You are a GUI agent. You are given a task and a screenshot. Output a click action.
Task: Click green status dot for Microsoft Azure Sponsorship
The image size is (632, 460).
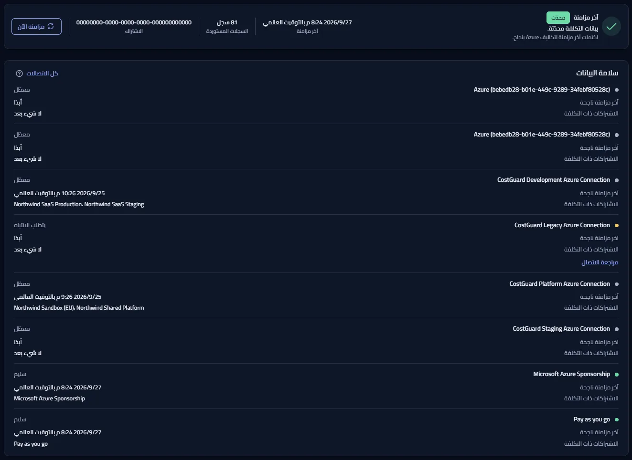pyautogui.click(x=617, y=375)
